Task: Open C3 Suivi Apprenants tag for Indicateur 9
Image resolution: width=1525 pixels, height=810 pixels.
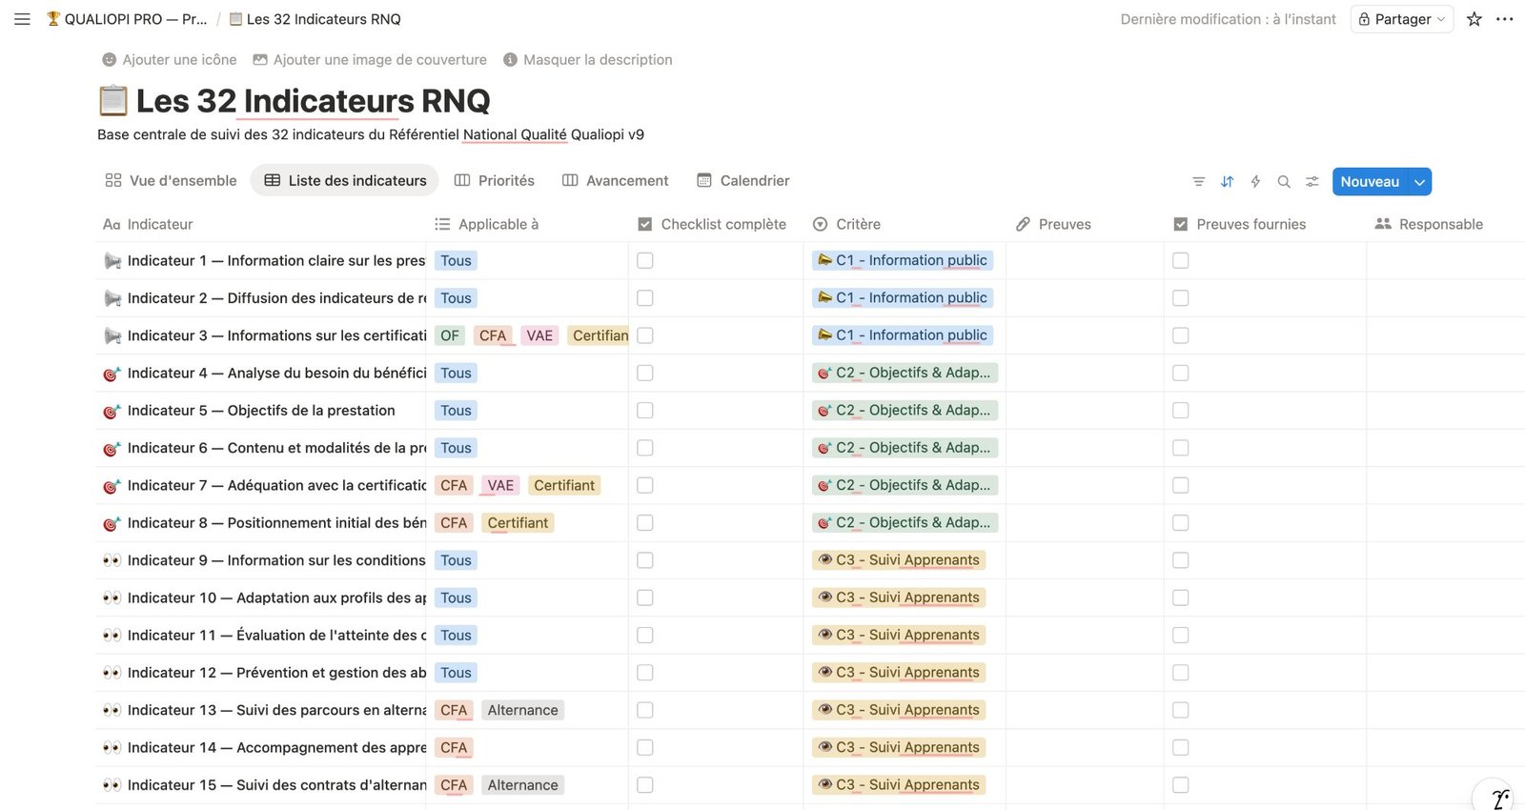Action: pyautogui.click(x=899, y=560)
